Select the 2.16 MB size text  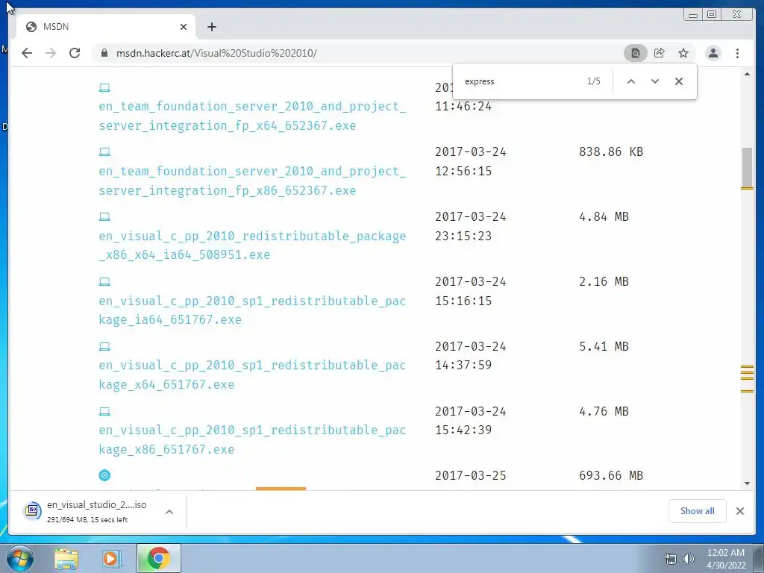coord(604,281)
